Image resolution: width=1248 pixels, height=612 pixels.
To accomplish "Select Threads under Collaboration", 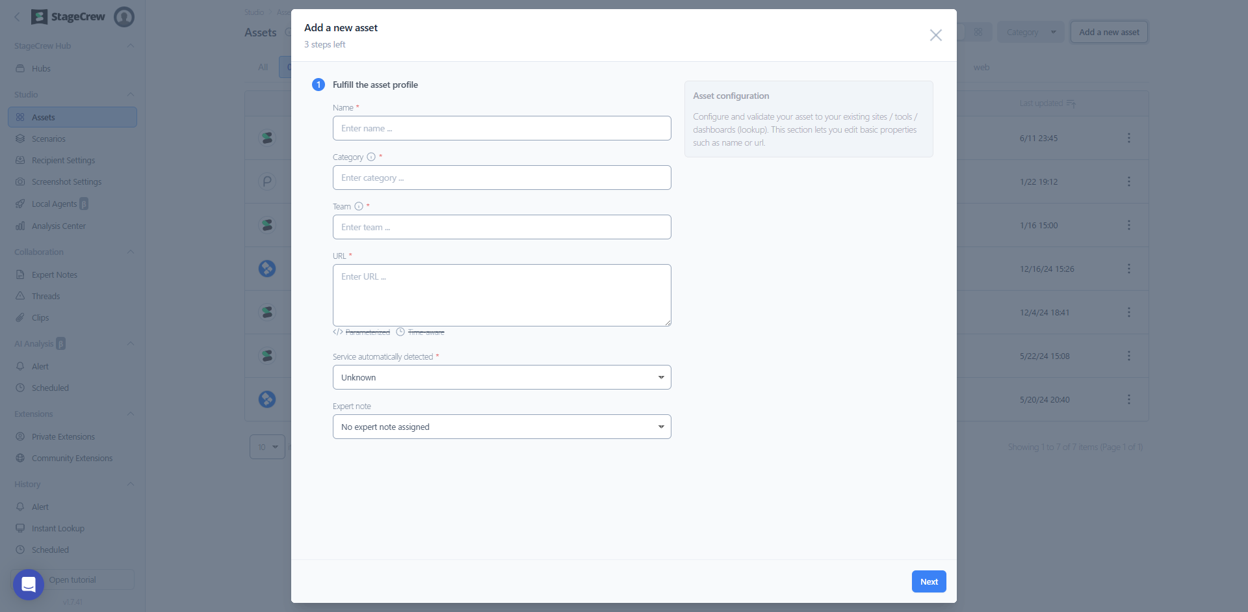I will pos(45,296).
